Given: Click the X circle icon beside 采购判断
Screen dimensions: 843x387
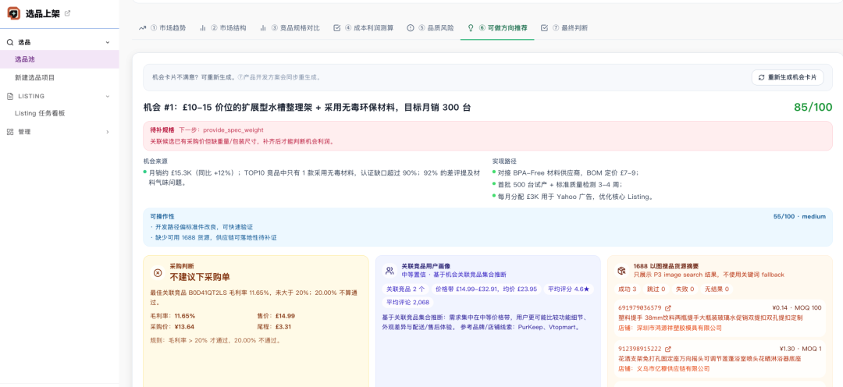Looking at the screenshot, I should tap(158, 273).
